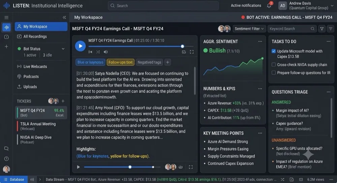Play the MSFT Q4 FY24 earnings call

81,46
